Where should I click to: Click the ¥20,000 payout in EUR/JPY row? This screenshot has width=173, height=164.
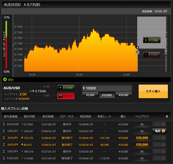pyautogui.click(x=142, y=138)
